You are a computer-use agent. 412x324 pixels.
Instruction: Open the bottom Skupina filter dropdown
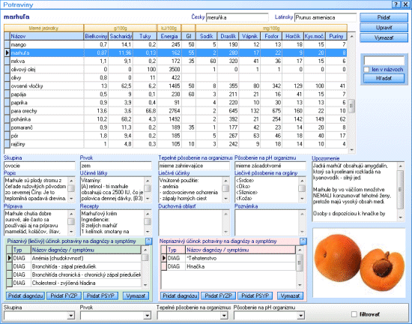tap(70, 315)
